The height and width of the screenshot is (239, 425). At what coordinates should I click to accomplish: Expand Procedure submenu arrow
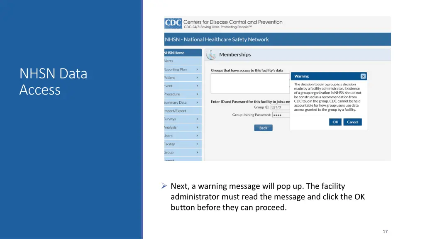click(197, 94)
